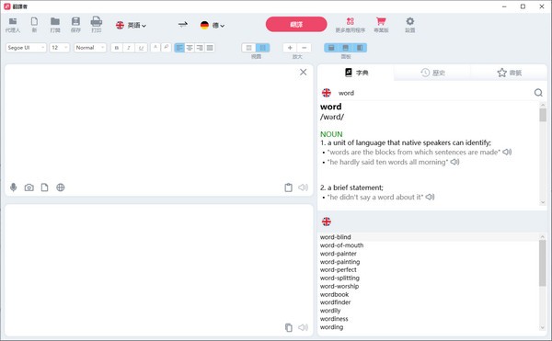The width and height of the screenshot is (552, 341).
Task: Click the definition panel scrollbar thumb
Action: (x=543, y=115)
